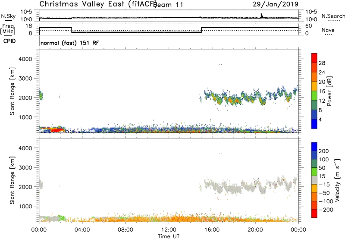This screenshot has width=345, height=239.
Task: Click the gray velocity scatter band near 18:00
Action: 234,189
